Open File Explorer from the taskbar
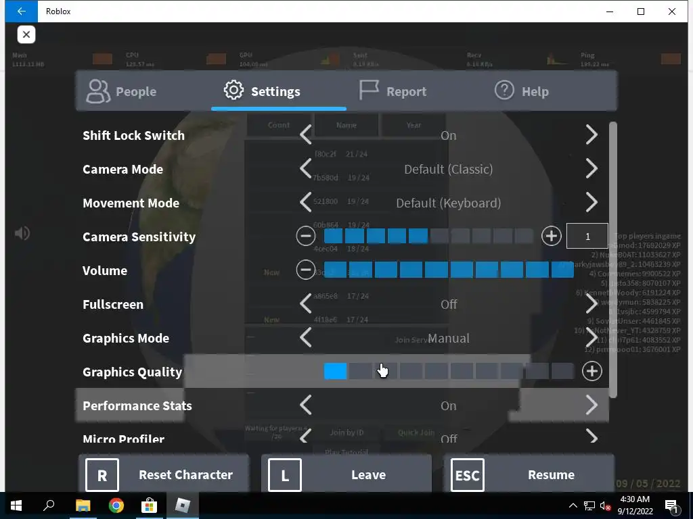The image size is (693, 519). [x=83, y=505]
